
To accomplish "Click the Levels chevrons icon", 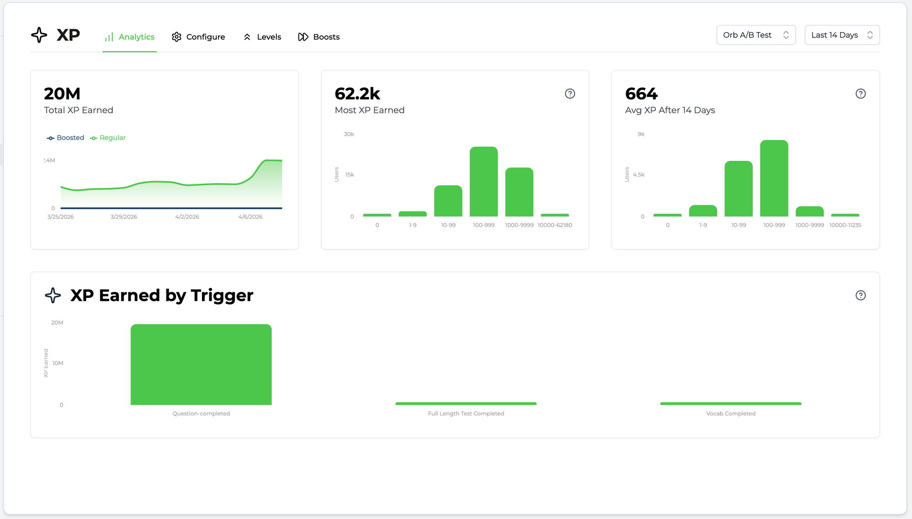I will [247, 37].
